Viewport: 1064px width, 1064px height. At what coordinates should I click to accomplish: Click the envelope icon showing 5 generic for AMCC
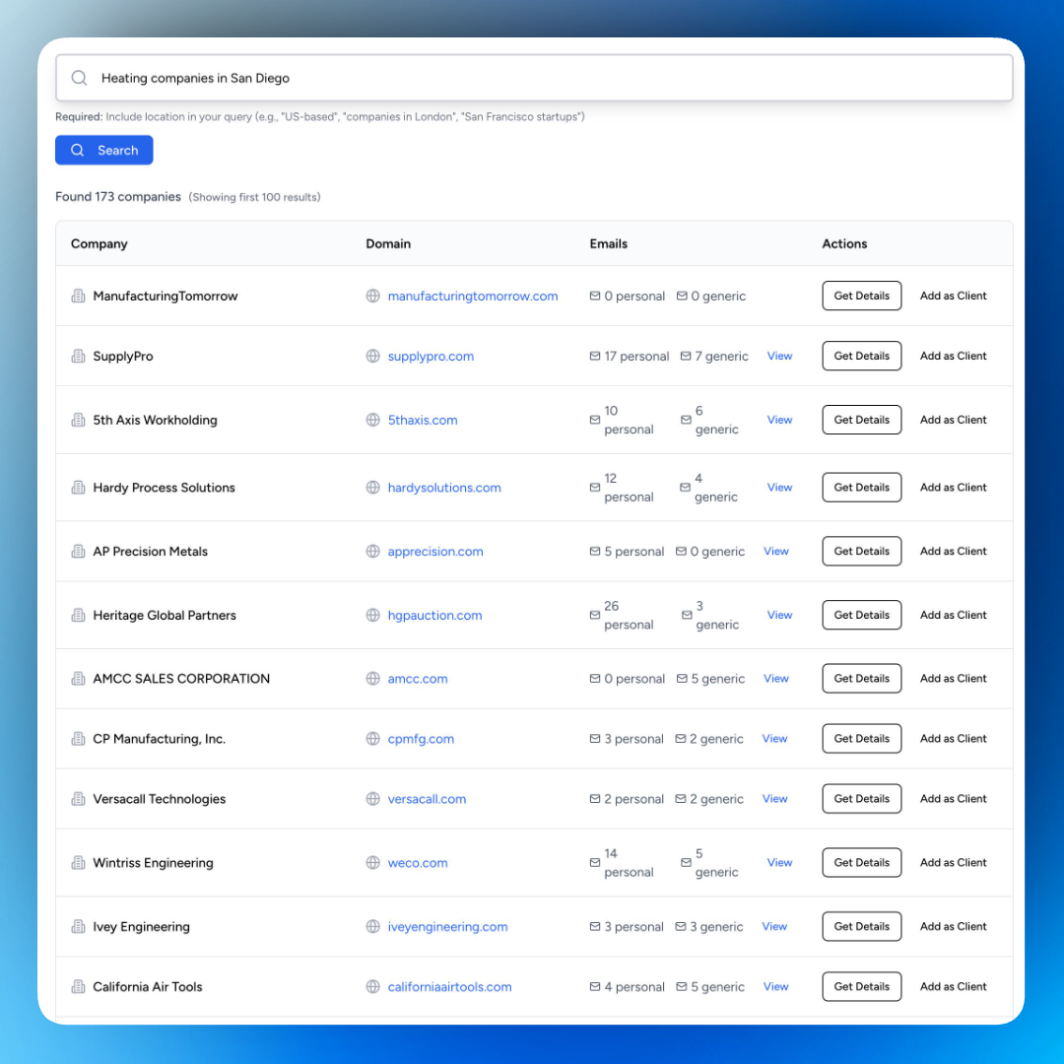click(x=684, y=678)
